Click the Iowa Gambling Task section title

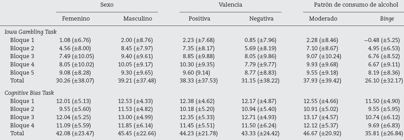[x=30, y=32]
